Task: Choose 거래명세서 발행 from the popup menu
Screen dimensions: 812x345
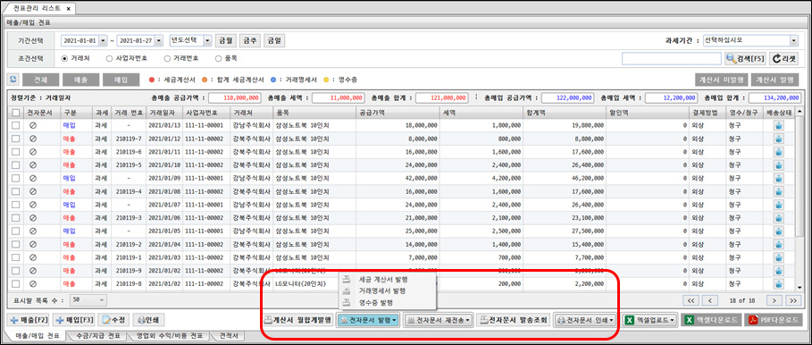Action: 382,290
